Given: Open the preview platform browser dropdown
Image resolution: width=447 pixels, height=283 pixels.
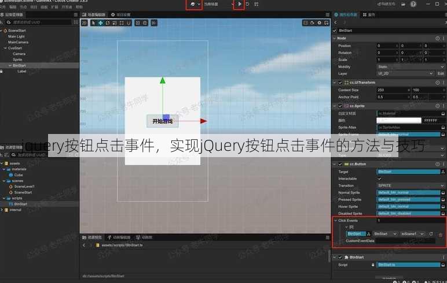Looking at the screenshot, I should (x=195, y=4).
